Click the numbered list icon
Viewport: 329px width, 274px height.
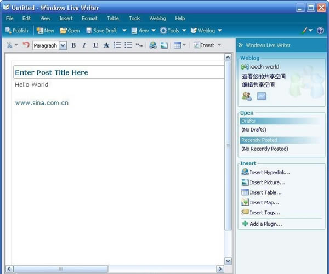coord(117,45)
